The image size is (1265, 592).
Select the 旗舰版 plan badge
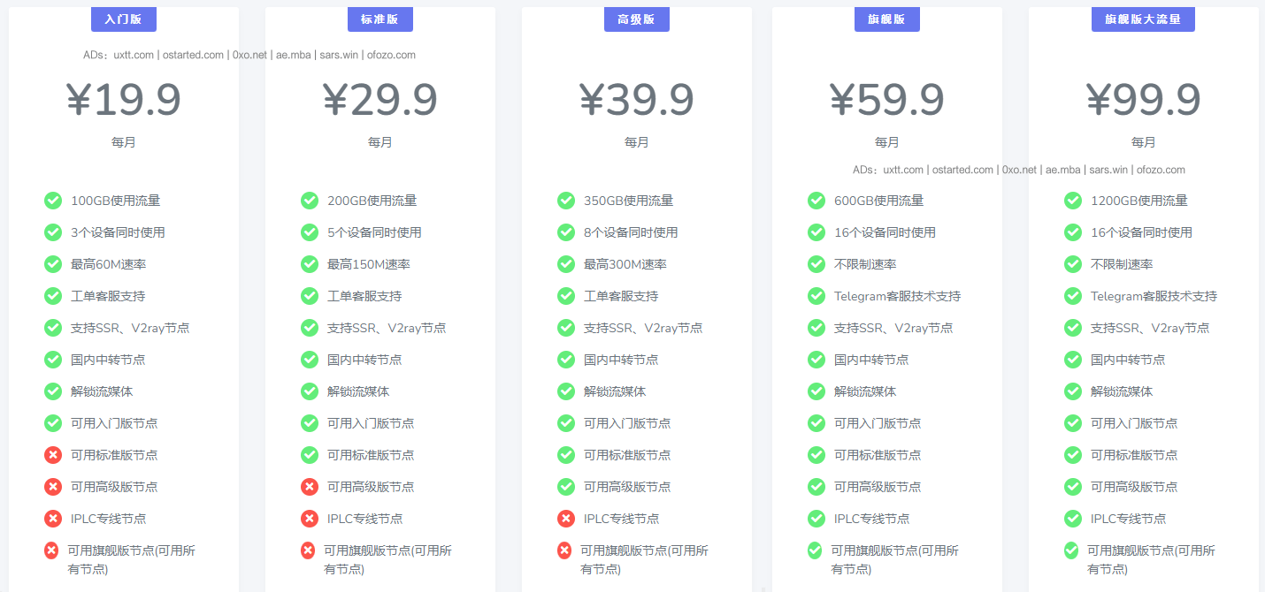click(x=886, y=19)
